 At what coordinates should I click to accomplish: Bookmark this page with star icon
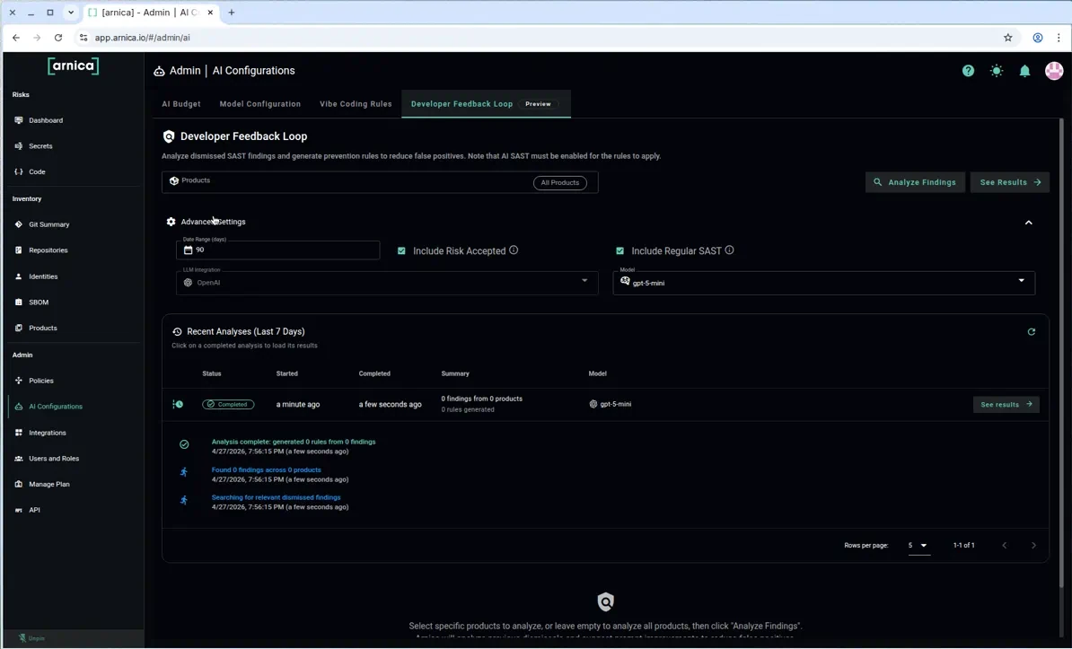(x=1007, y=38)
